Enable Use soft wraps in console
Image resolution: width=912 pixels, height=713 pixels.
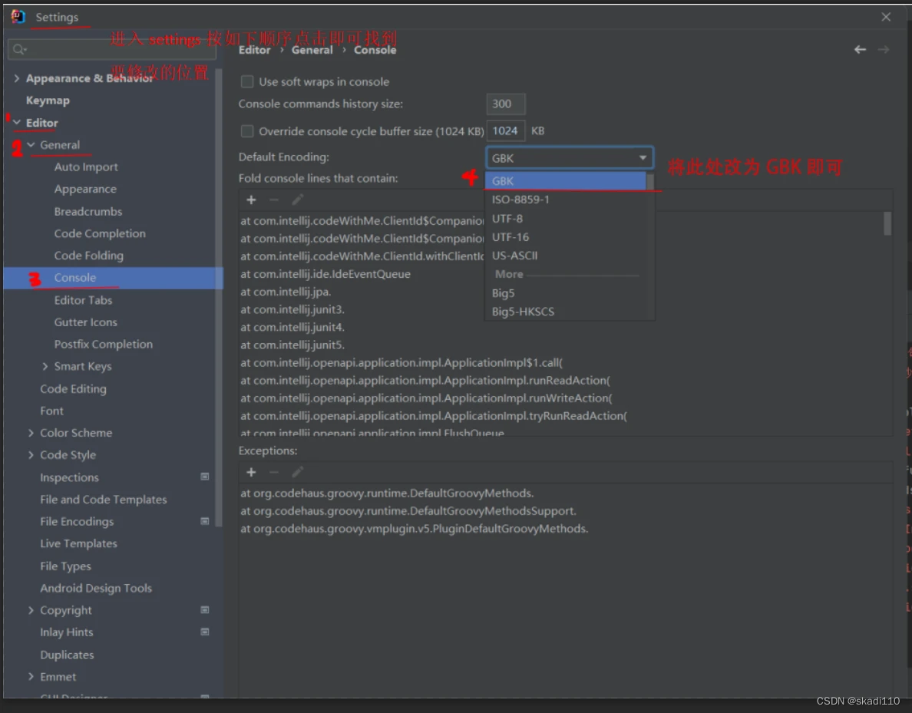click(x=247, y=82)
